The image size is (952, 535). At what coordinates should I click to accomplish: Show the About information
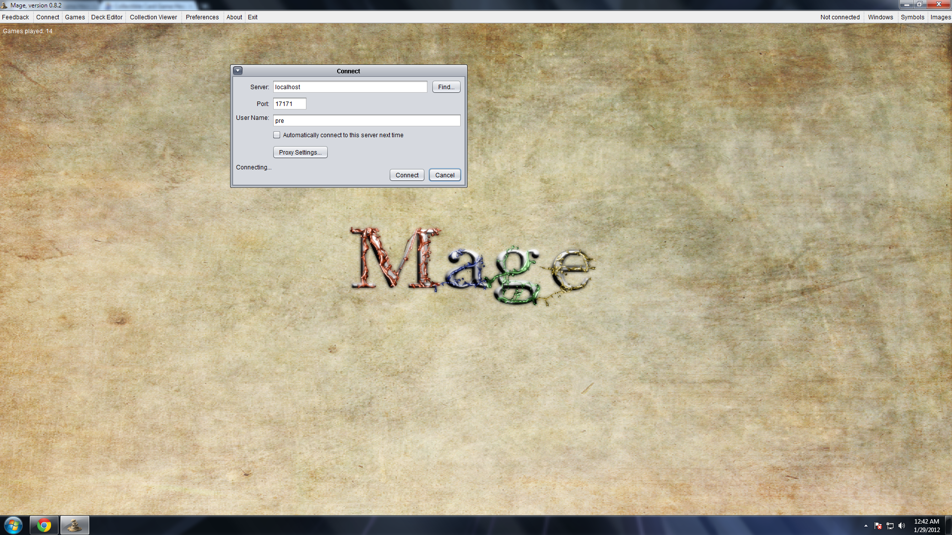pyautogui.click(x=234, y=17)
